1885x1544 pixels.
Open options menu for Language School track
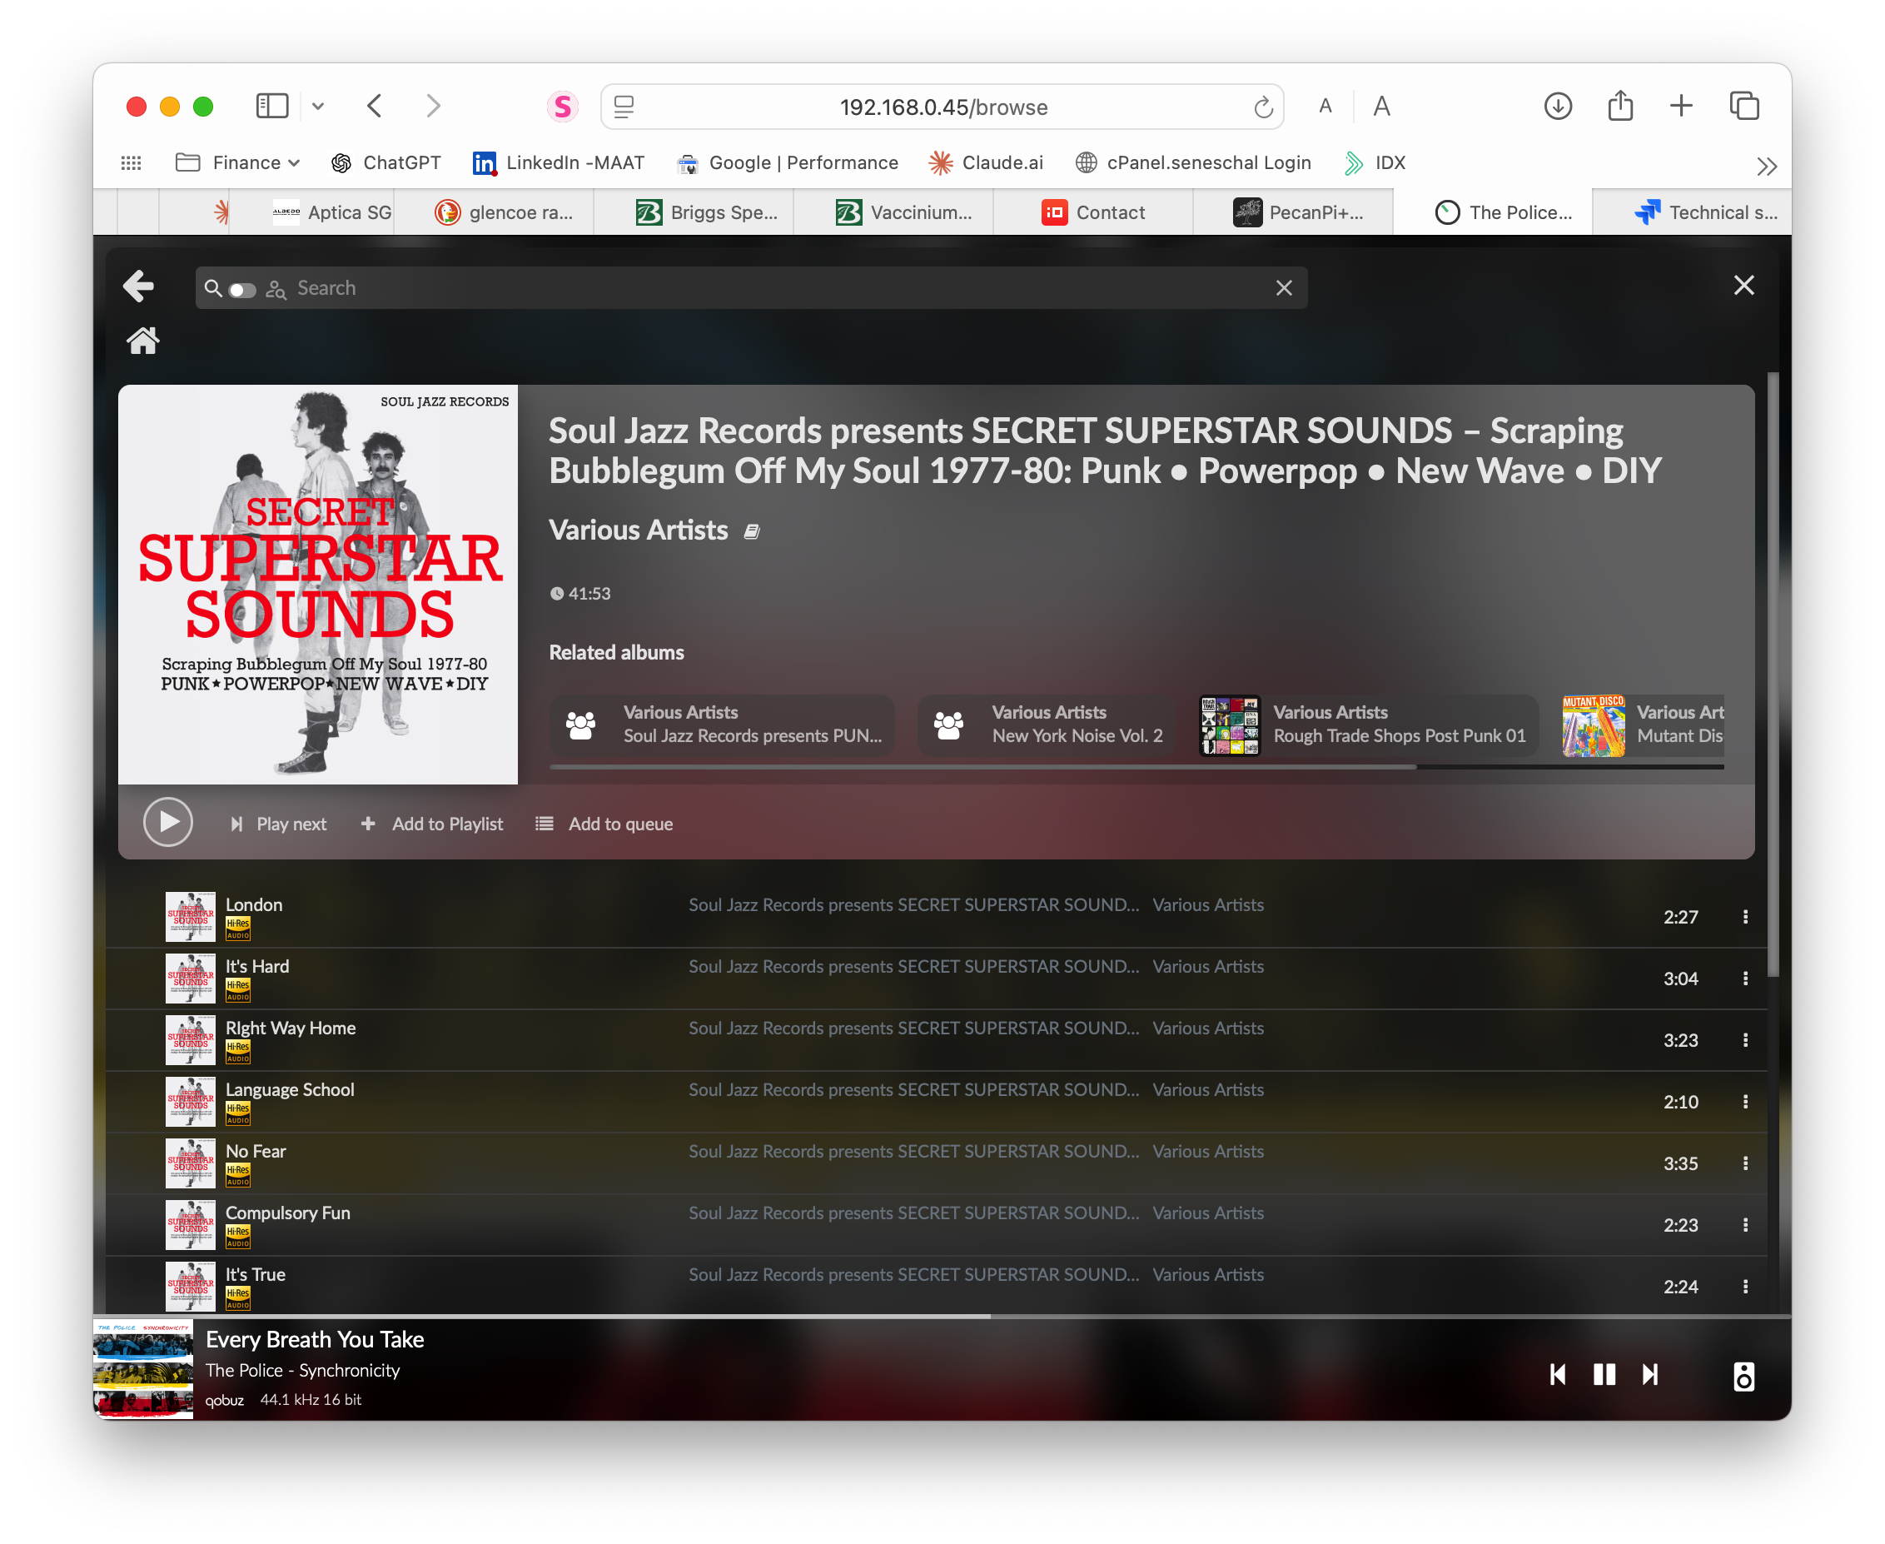point(1745,1102)
